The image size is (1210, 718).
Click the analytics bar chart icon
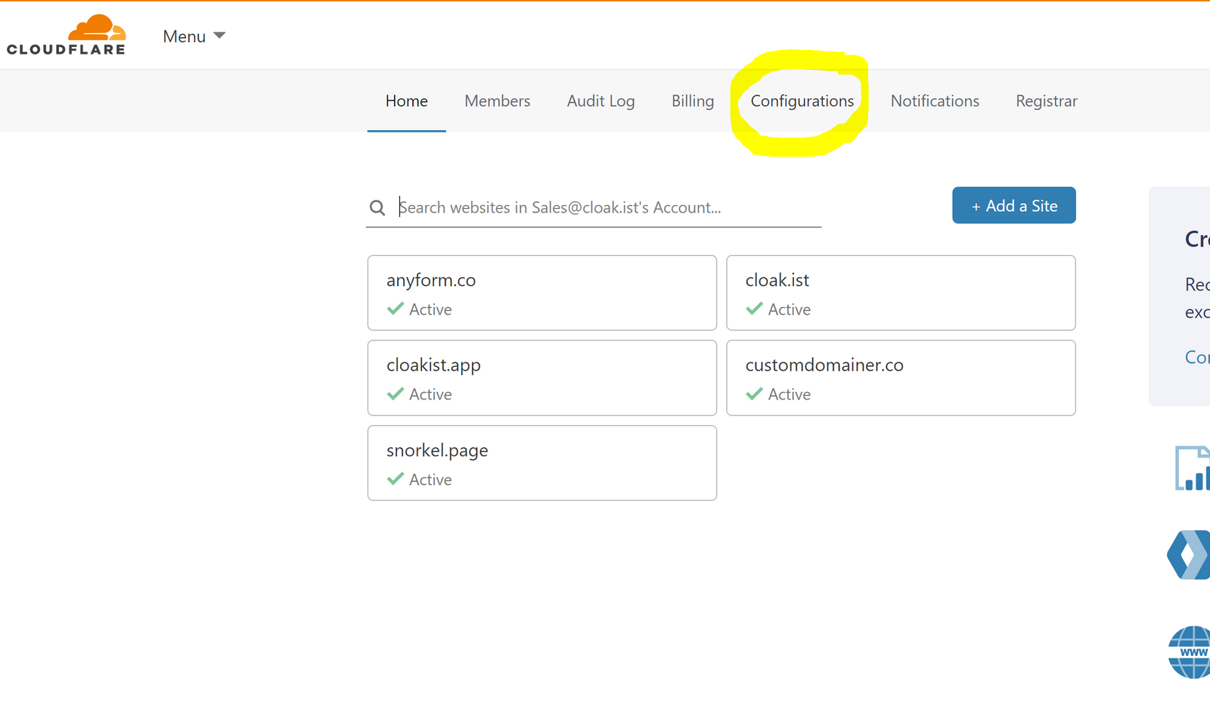coord(1192,468)
